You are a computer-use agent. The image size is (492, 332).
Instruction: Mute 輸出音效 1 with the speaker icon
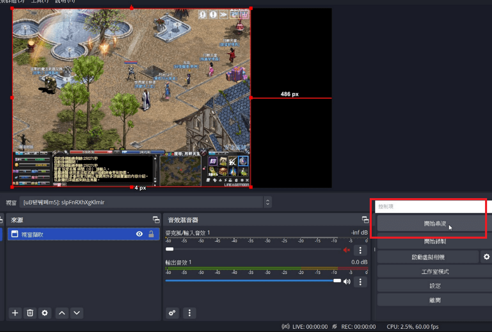[x=347, y=281]
